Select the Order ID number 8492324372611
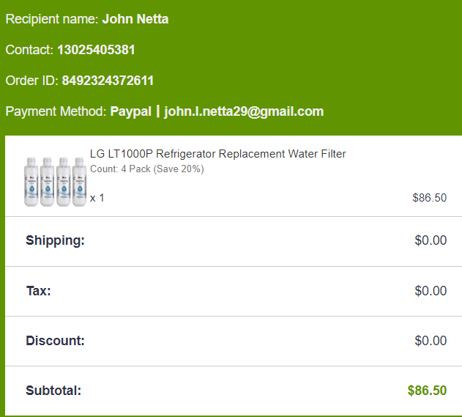 pos(108,81)
